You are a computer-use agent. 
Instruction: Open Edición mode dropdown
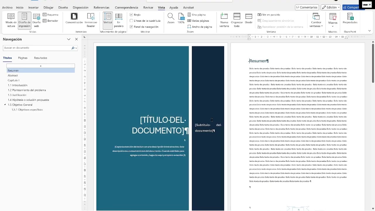[330, 7]
